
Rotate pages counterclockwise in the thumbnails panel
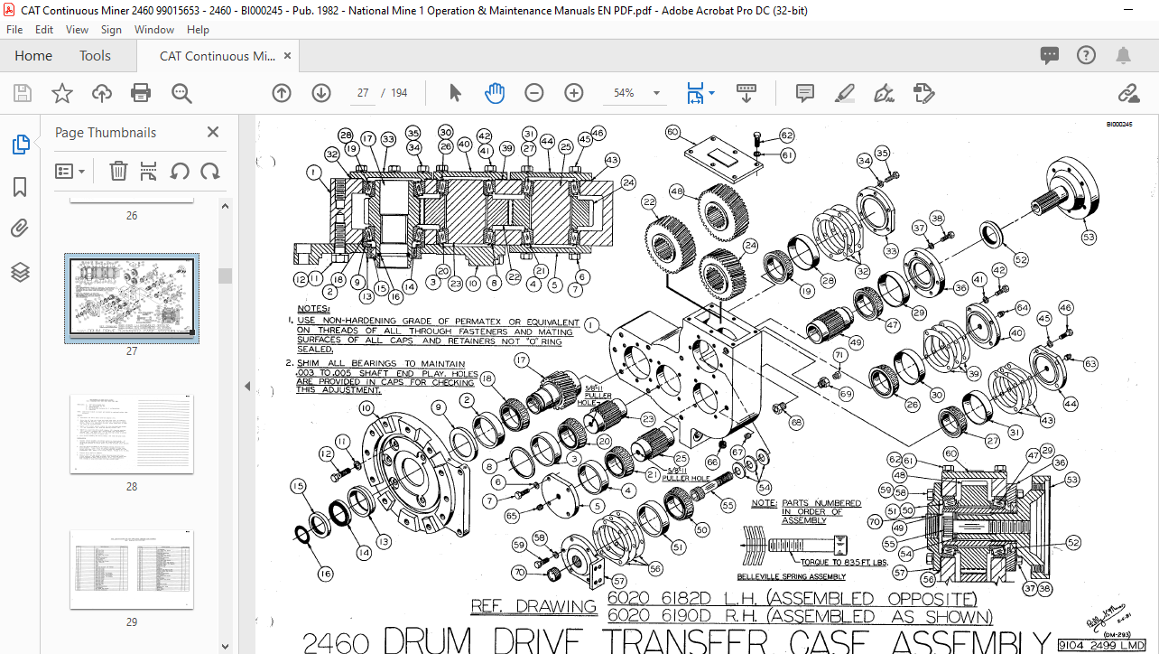click(x=180, y=171)
